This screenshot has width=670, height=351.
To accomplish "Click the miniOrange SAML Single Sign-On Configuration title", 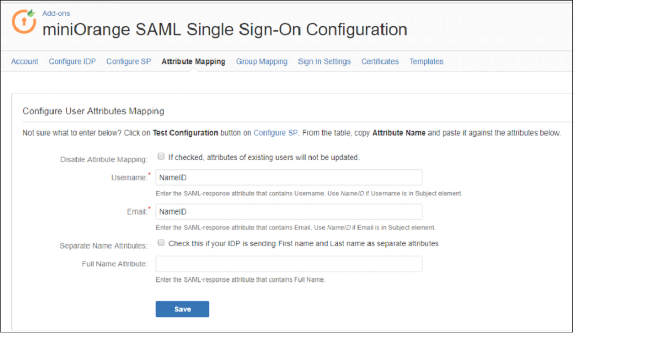I will coord(225,29).
